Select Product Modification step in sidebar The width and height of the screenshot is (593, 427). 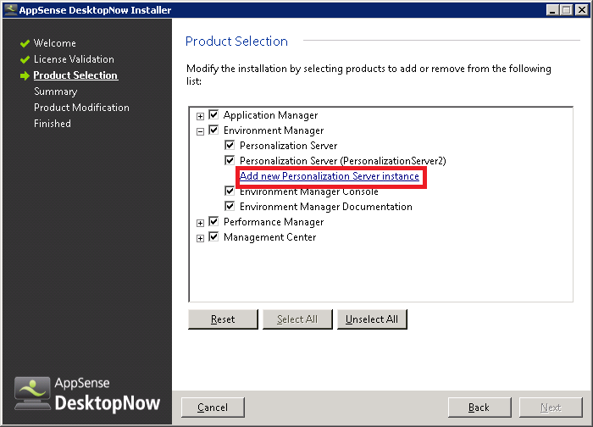tap(81, 108)
